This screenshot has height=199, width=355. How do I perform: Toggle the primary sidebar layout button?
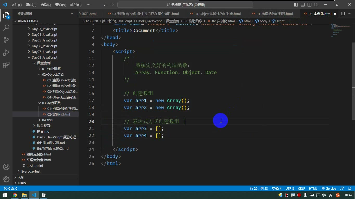(296, 5)
